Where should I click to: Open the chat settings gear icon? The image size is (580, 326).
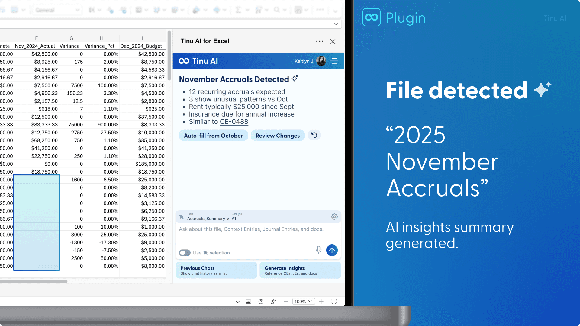point(334,217)
